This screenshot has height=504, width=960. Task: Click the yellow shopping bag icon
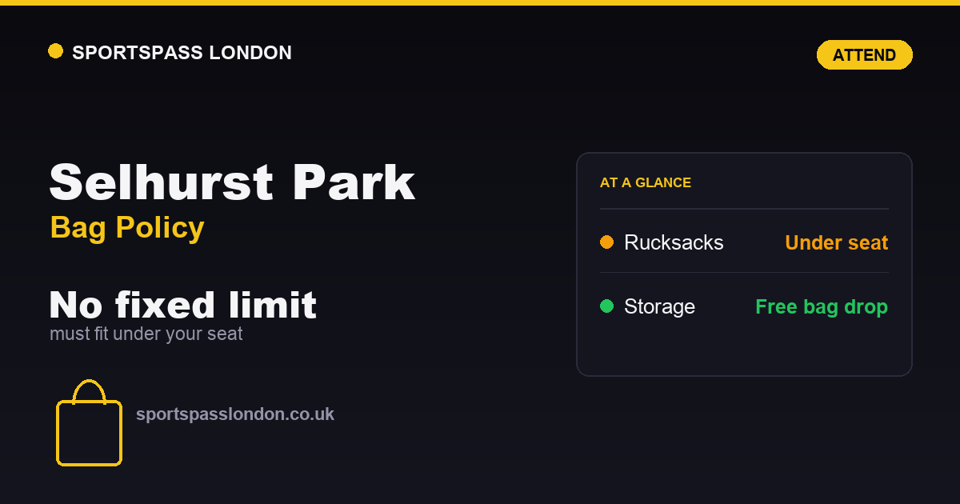tap(89, 422)
